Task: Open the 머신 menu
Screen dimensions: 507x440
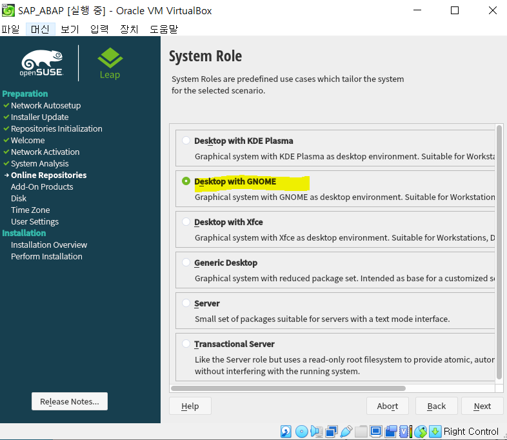Action: 40,29
